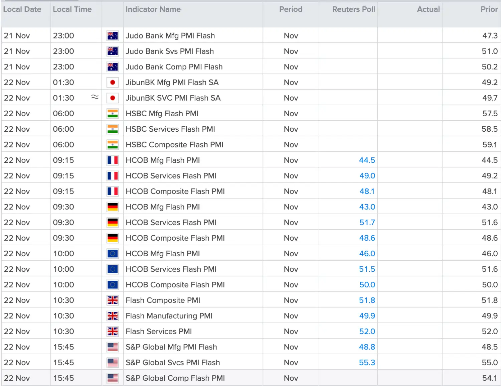Viewport: 501px width, 386px height.
Task: Sort by the Local Date column header
Action: click(x=22, y=9)
